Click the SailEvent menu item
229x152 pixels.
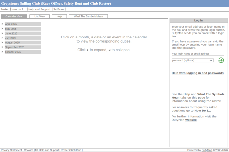tap(59, 9)
